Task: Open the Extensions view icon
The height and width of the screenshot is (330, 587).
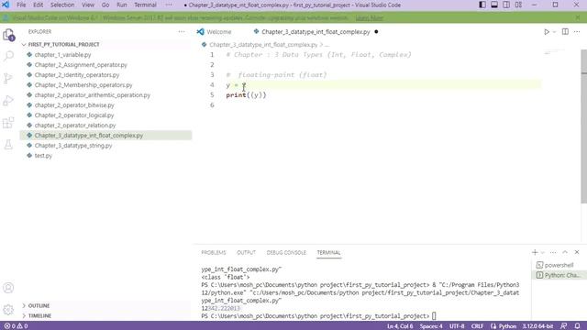Action: pyautogui.click(x=8, y=122)
